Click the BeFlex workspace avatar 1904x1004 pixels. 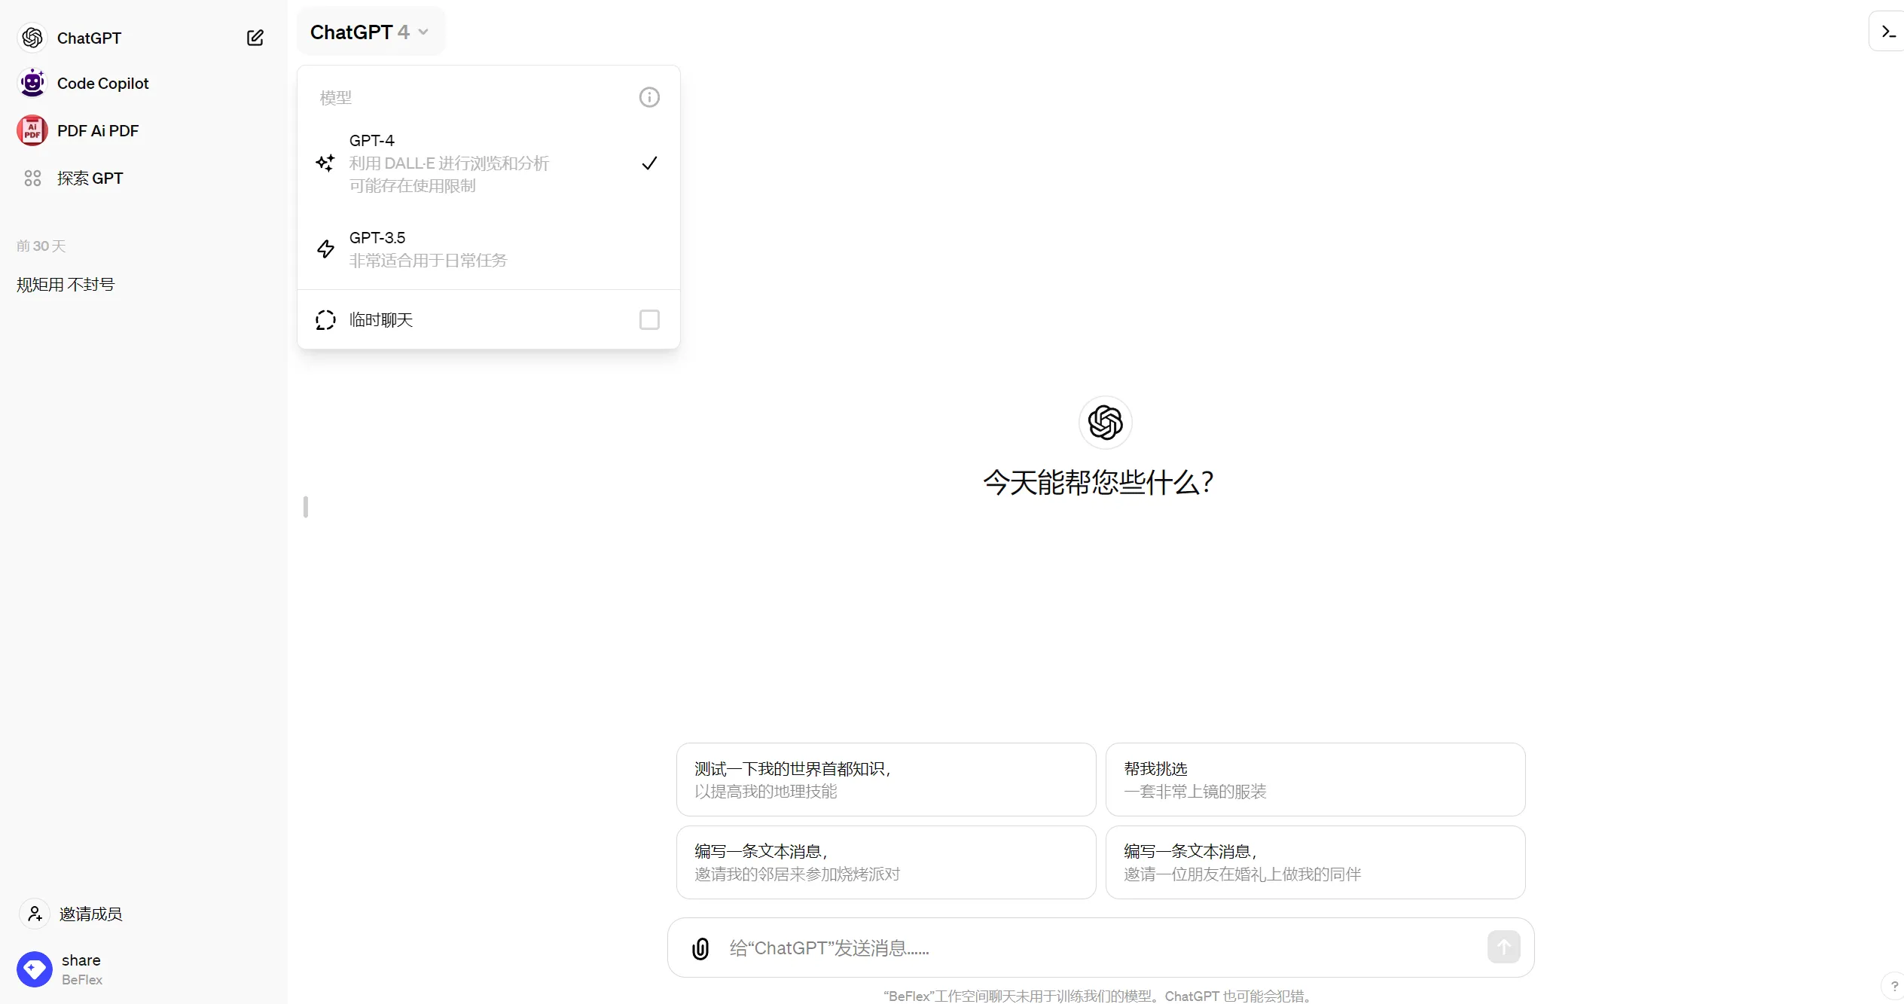pyautogui.click(x=35, y=969)
